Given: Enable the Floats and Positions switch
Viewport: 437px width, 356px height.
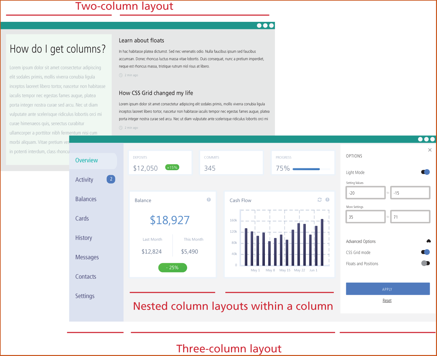Looking at the screenshot, I should pyautogui.click(x=425, y=263).
